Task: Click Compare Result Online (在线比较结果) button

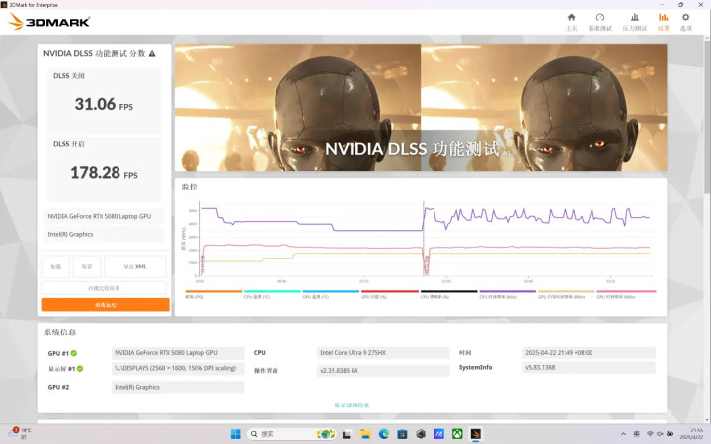Action: [x=104, y=288]
